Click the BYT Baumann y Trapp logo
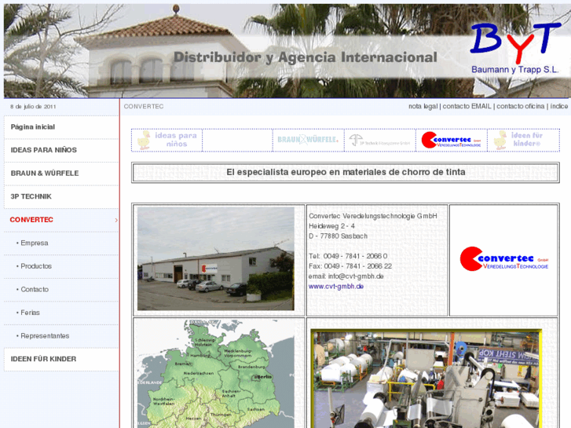The height and width of the screenshot is (428, 571). (515, 49)
